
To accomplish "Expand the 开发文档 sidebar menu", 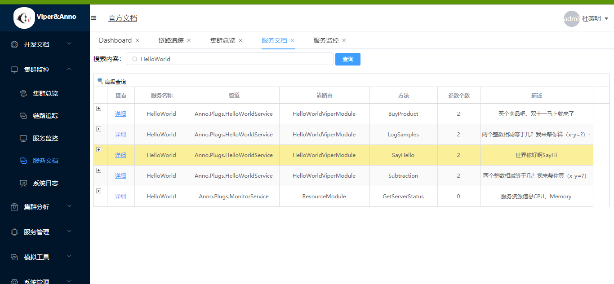I will point(45,44).
